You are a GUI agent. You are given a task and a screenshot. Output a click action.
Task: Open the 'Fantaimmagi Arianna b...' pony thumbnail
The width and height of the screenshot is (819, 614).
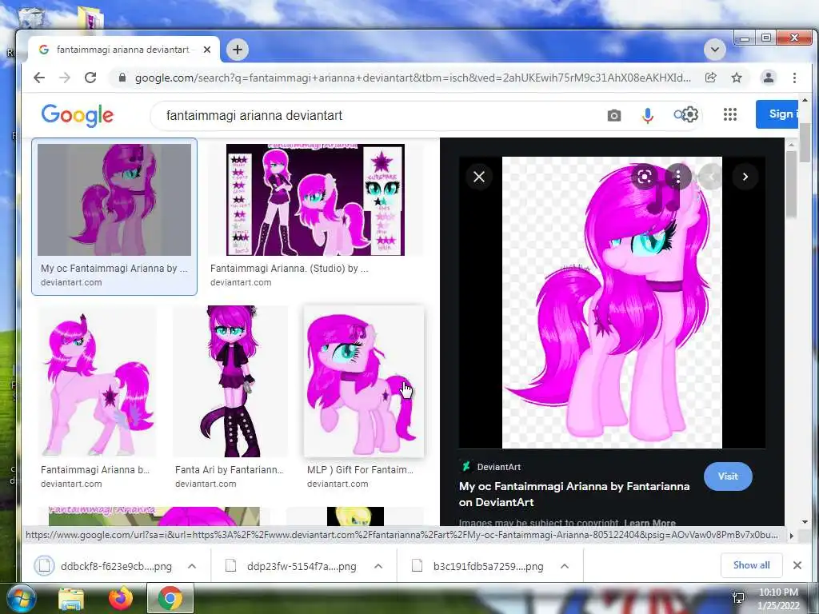(97, 381)
